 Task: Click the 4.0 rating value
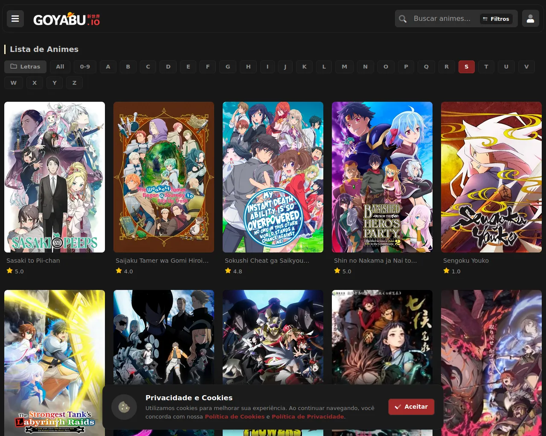coord(128,271)
